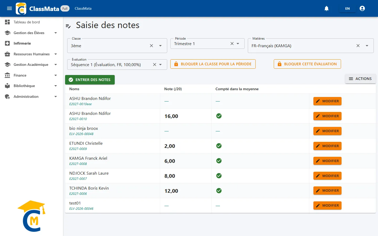This screenshot has width=378, height=236.
Task: Click the Administration shield icon
Action: click(x=7, y=96)
